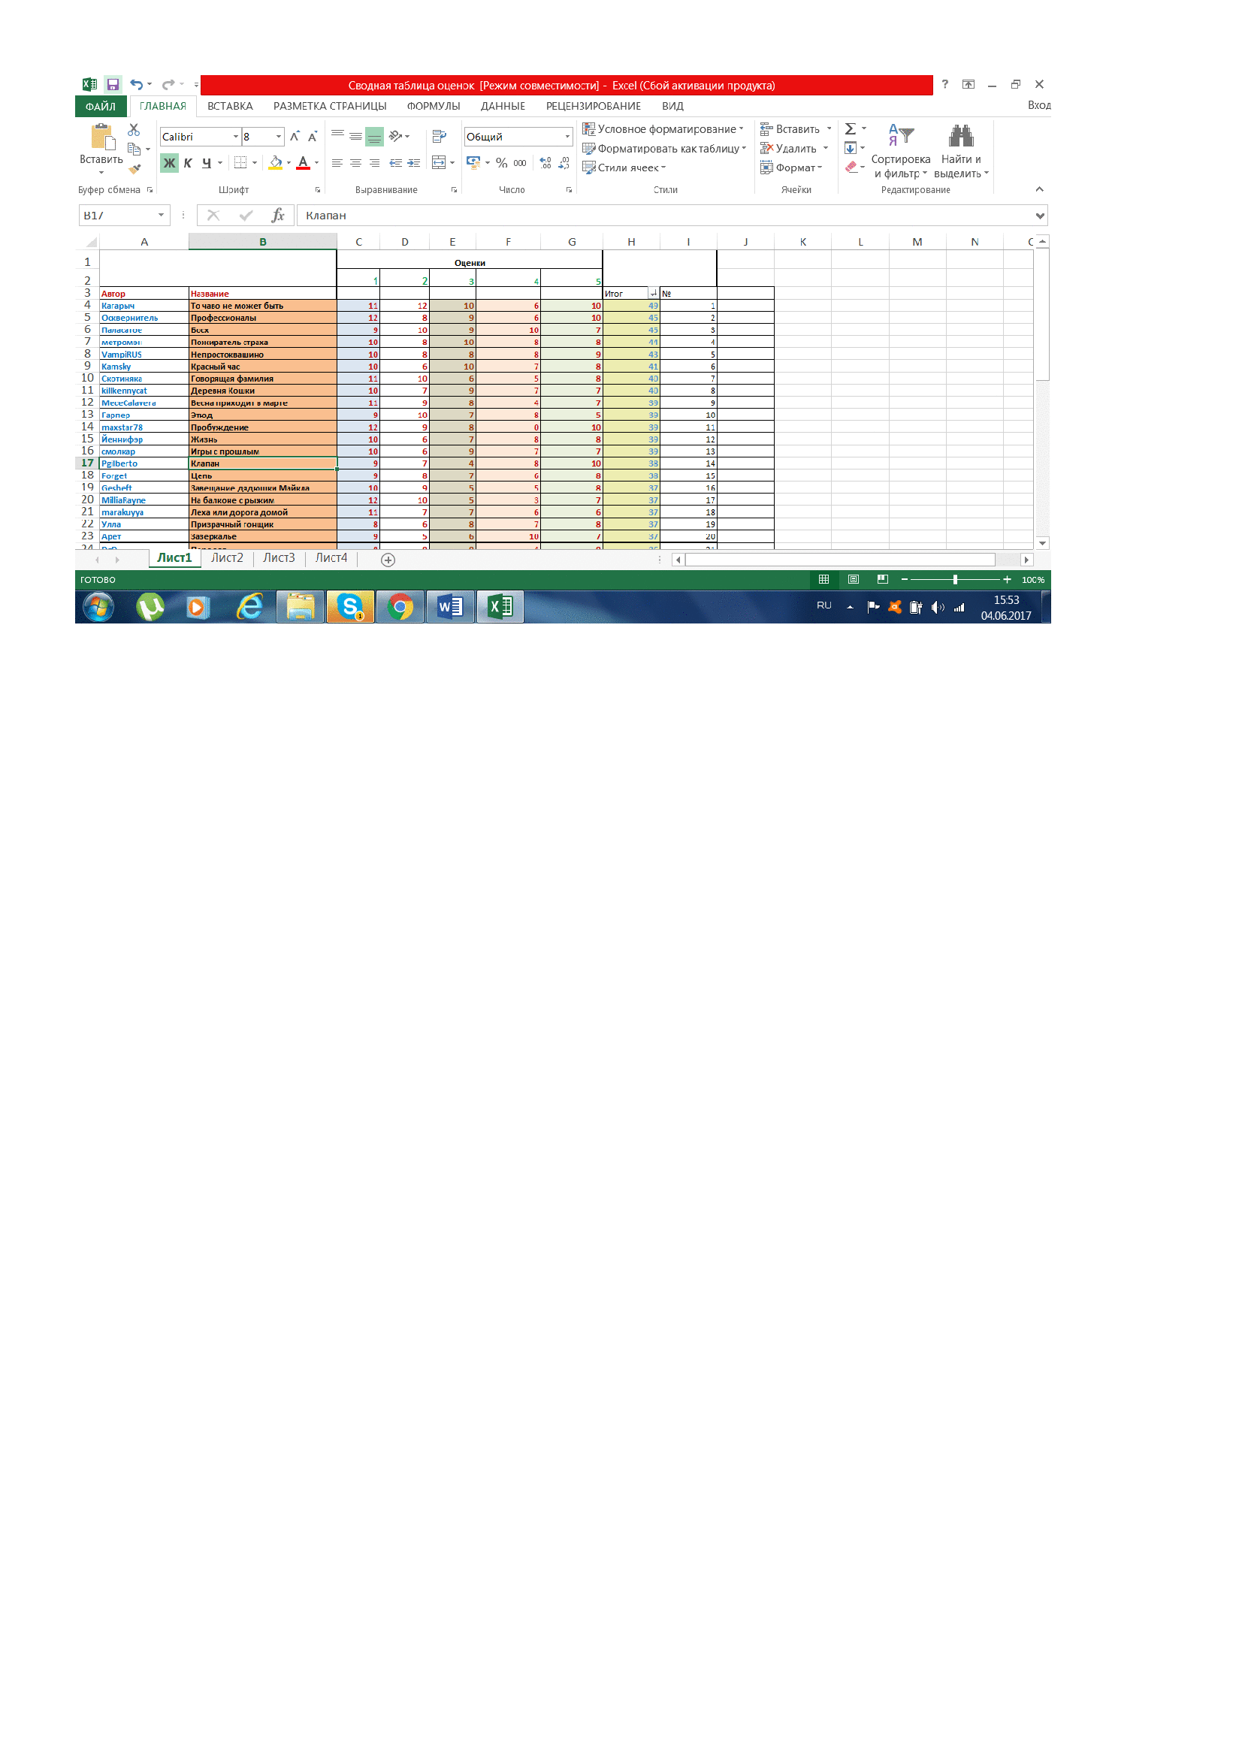Expand the Общий number format dropdown
The width and height of the screenshot is (1242, 1757).
(x=567, y=137)
